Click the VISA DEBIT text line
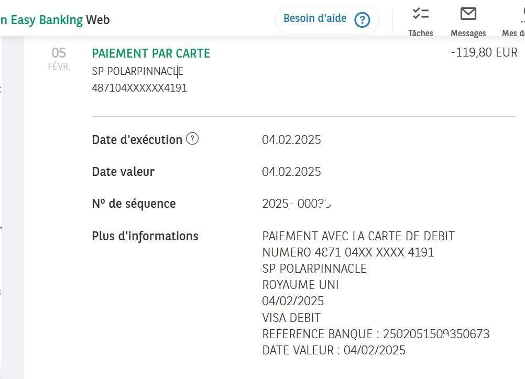Image resolution: width=525 pixels, height=379 pixels. tap(291, 318)
